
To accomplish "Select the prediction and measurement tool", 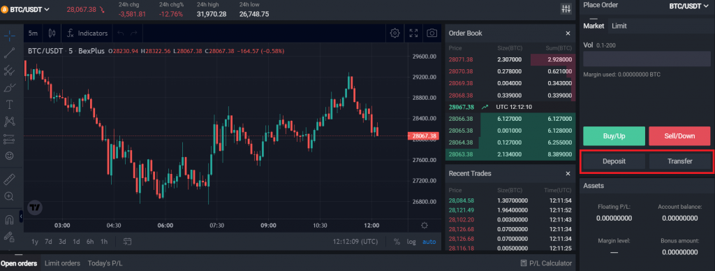I will (x=9, y=139).
